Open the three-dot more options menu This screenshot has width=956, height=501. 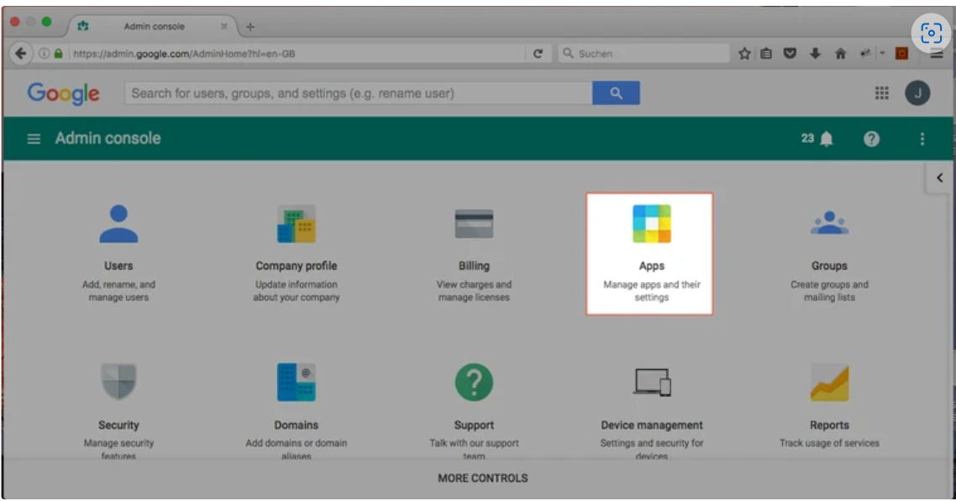tap(922, 139)
